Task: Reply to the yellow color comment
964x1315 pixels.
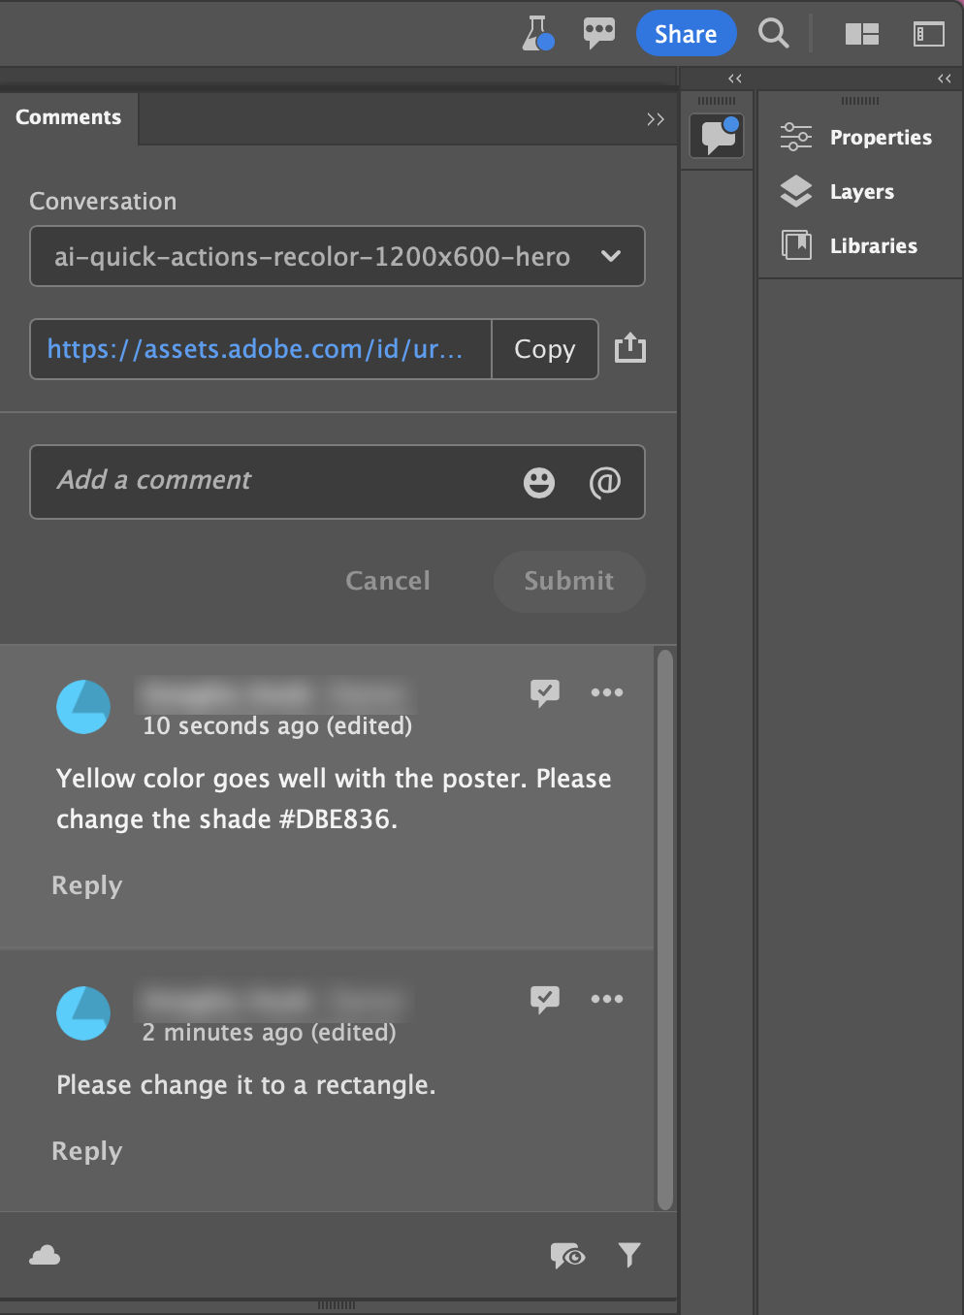Action: (x=86, y=884)
